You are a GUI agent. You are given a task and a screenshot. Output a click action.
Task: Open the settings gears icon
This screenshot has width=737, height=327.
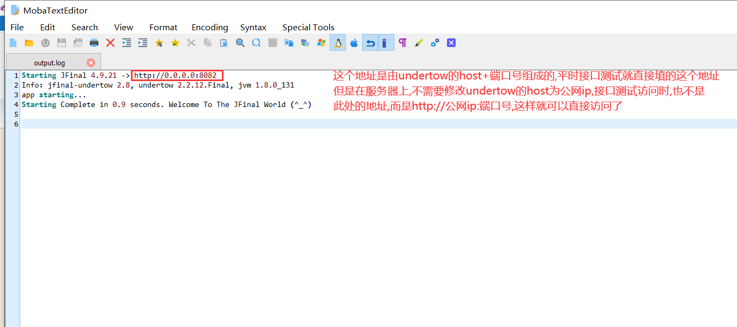(435, 42)
